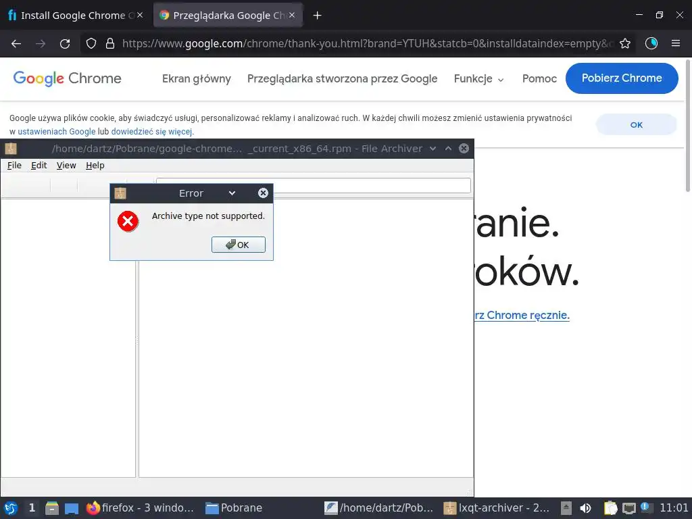692x519 pixels.
Task: Open a new Firefox tab
Action: coord(317,16)
